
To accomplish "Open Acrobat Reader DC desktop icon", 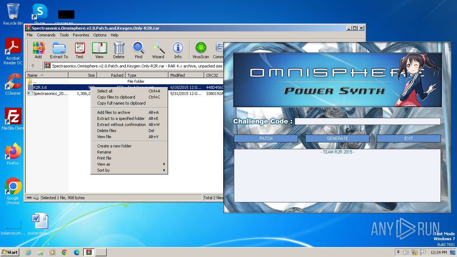I will [x=13, y=52].
